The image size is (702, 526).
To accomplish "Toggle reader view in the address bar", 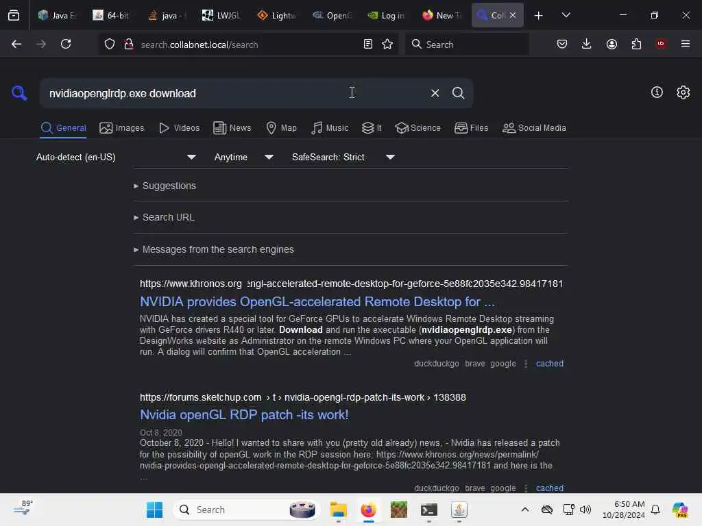I will coord(368,44).
